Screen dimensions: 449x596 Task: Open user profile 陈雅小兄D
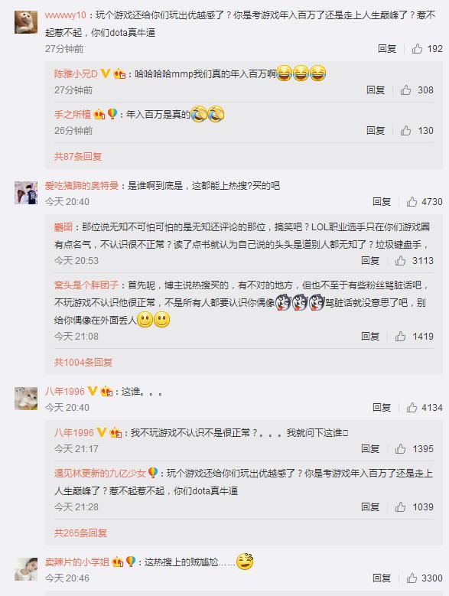[76, 73]
